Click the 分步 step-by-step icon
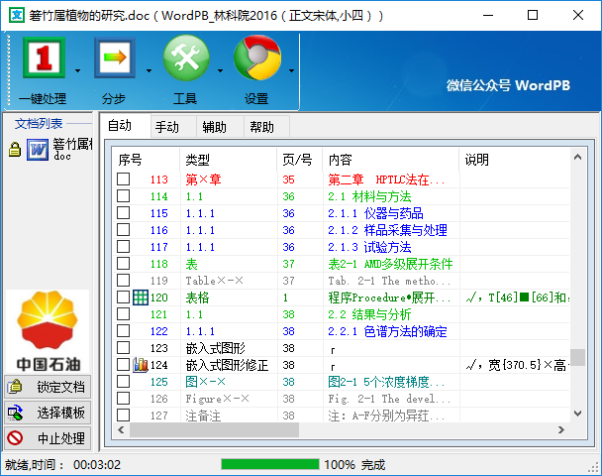602x476 pixels. point(114,61)
